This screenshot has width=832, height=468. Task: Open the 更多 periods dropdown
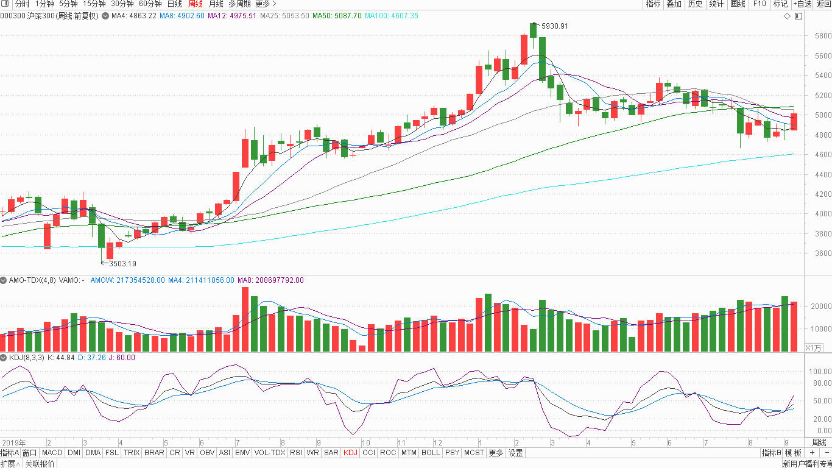pyautogui.click(x=265, y=4)
